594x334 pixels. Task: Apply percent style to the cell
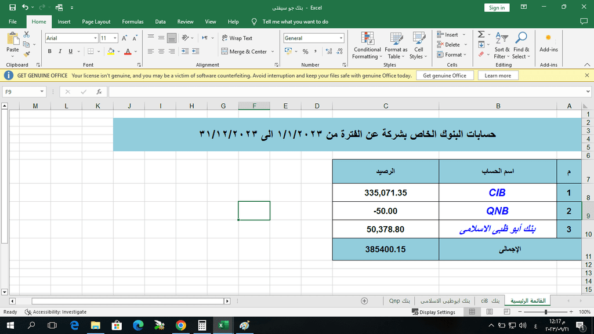pyautogui.click(x=305, y=52)
